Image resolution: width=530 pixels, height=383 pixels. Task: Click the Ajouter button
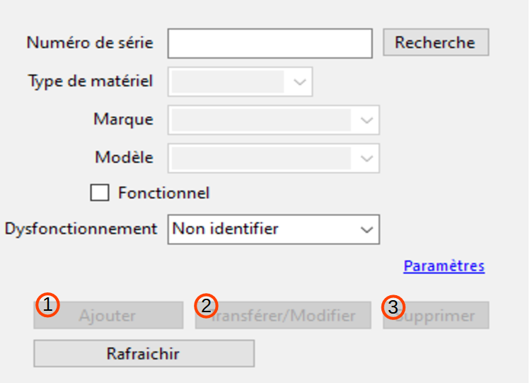(108, 316)
